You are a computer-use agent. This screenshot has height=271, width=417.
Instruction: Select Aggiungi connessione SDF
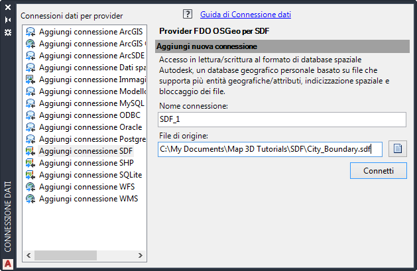pyautogui.click(x=86, y=151)
